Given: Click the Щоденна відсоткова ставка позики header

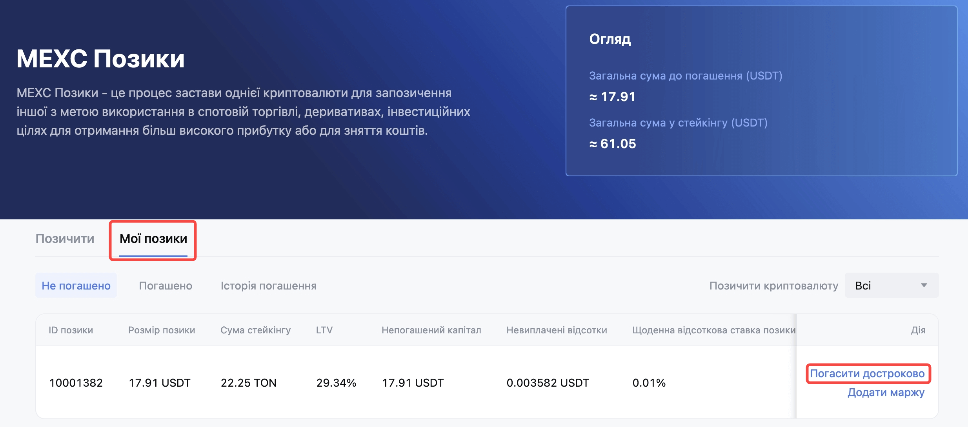Looking at the screenshot, I should (713, 330).
